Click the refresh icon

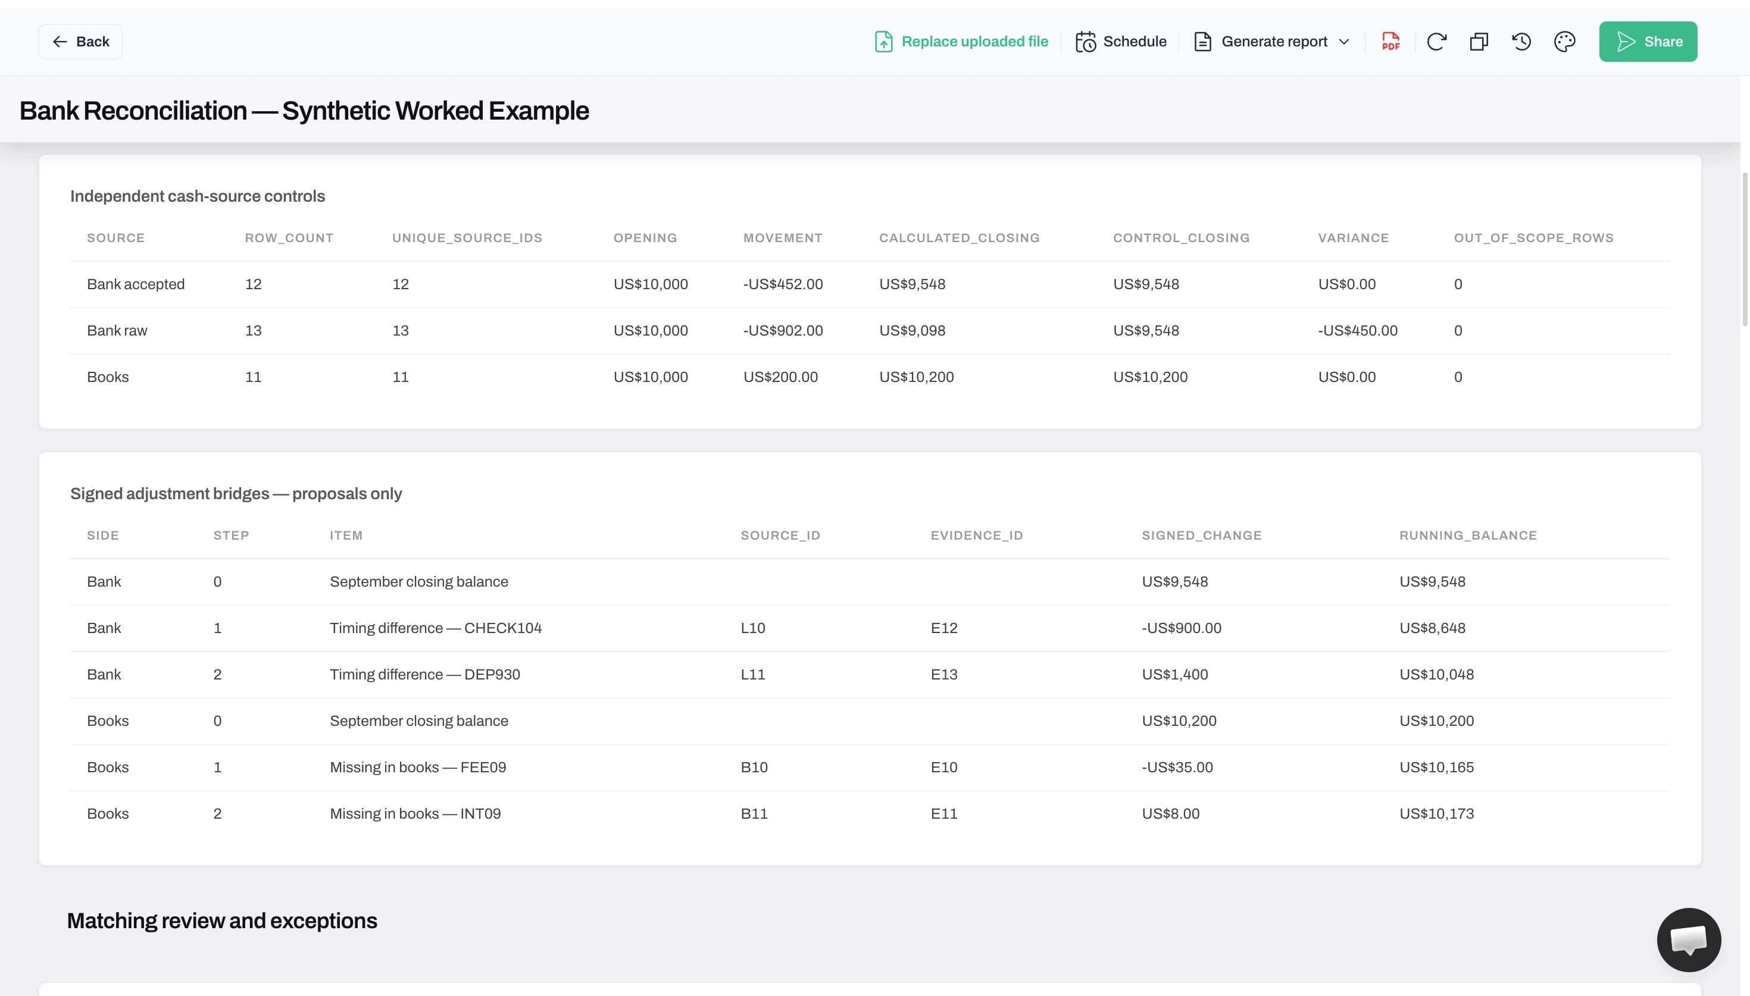1437,42
